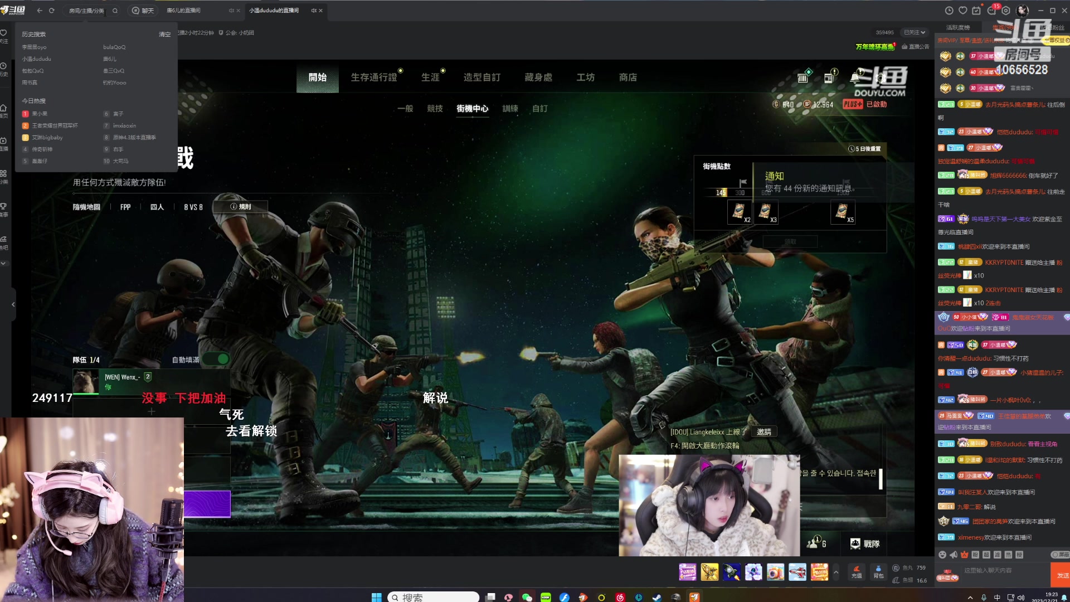Show hidden system tray icons

[x=970, y=598]
